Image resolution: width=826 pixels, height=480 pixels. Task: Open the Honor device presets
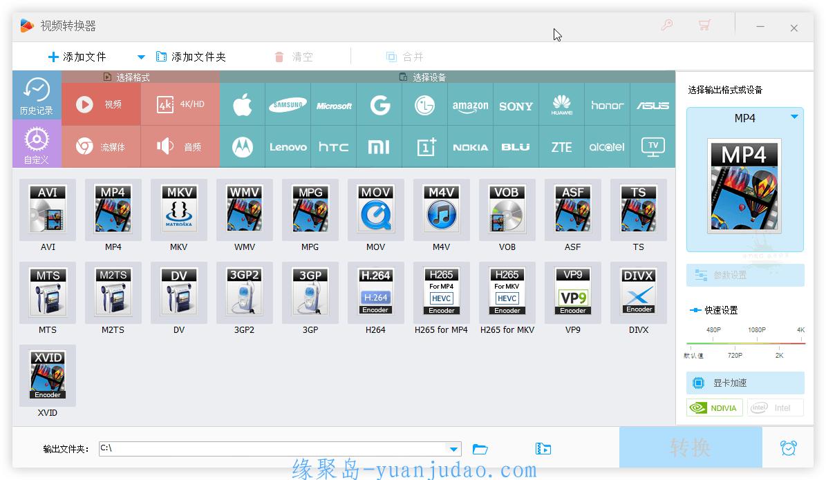(x=607, y=104)
